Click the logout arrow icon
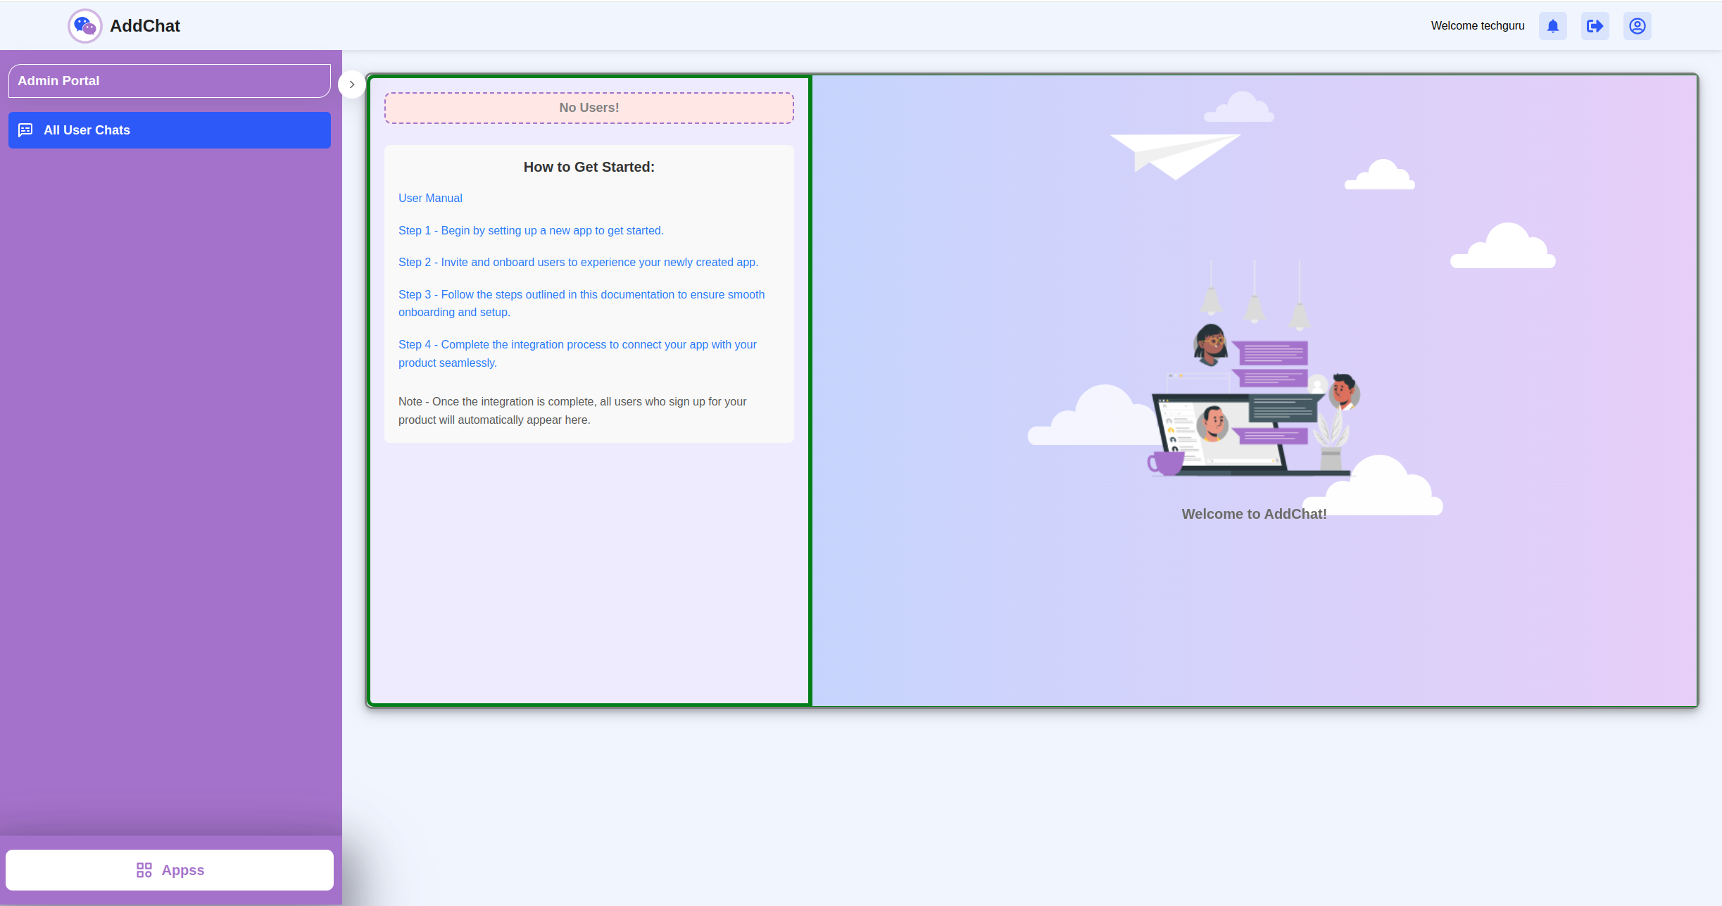 click(x=1595, y=26)
